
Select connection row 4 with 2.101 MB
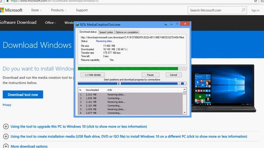tap(130, 106)
